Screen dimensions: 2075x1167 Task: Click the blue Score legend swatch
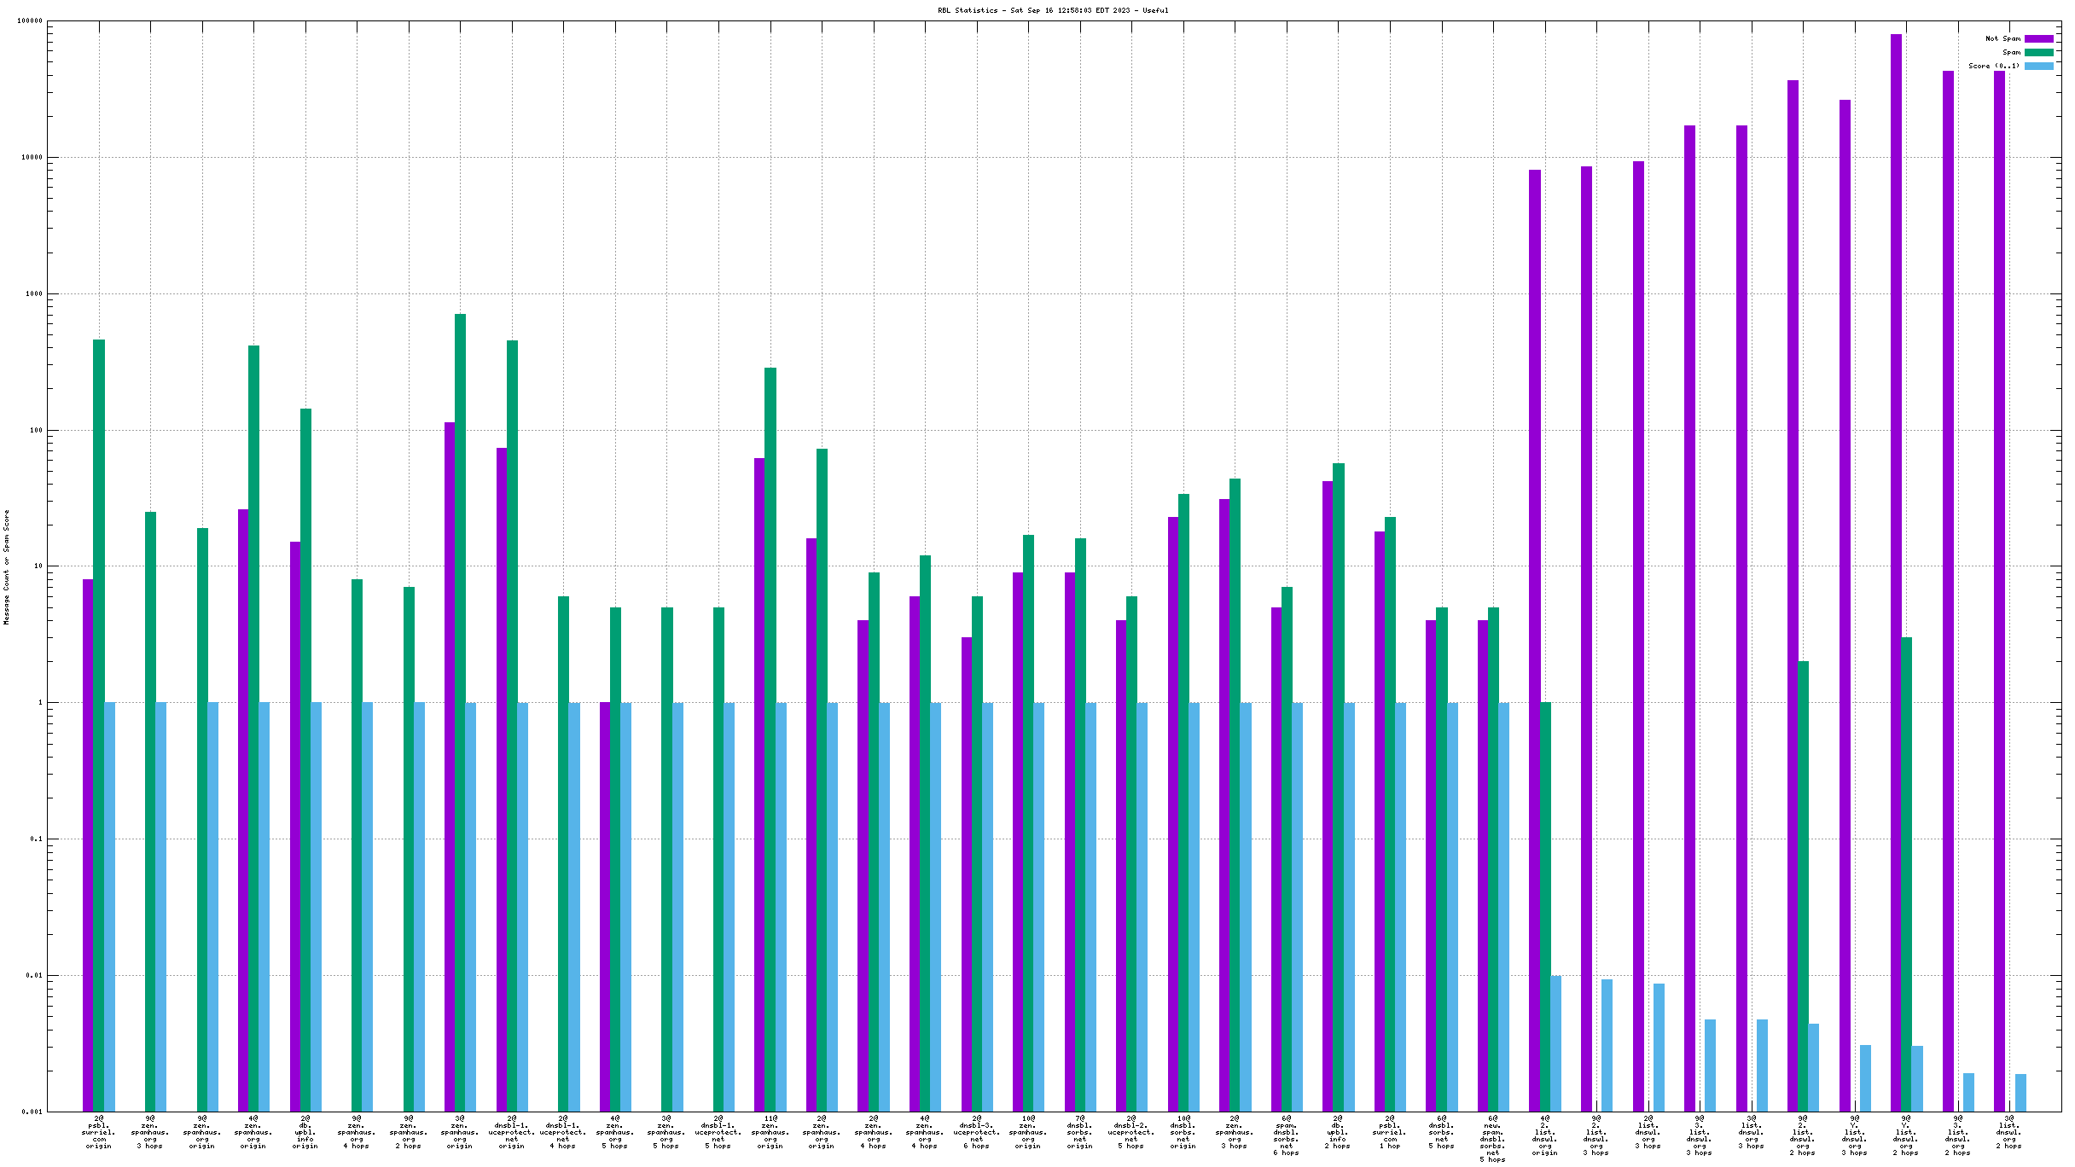(x=2038, y=66)
